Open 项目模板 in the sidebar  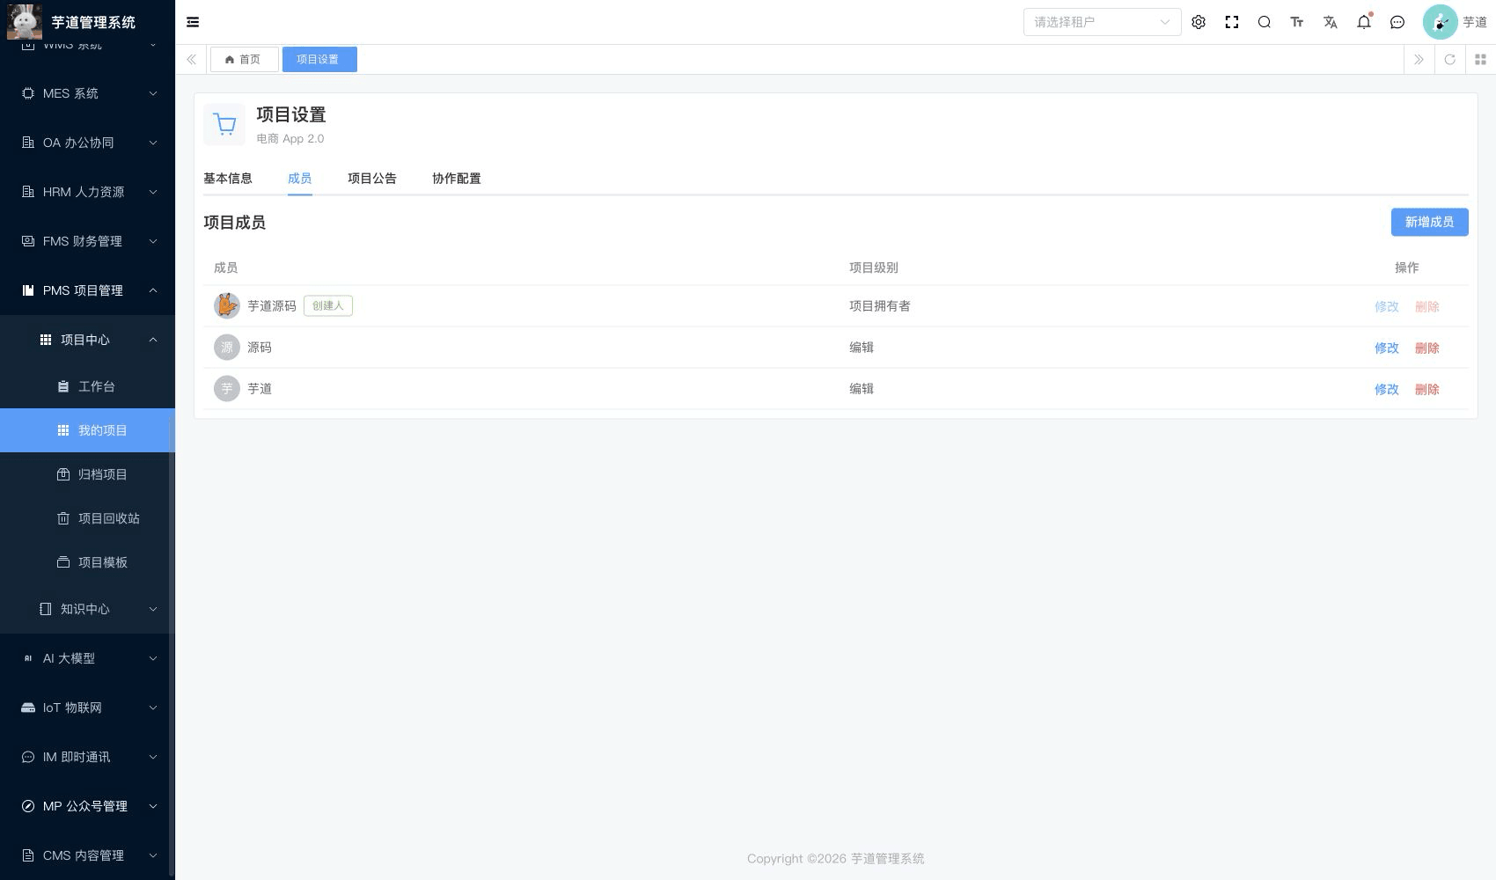tap(88, 562)
